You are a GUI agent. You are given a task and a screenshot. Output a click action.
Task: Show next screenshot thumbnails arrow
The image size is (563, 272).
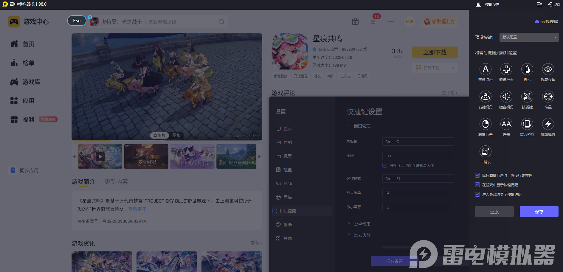pyautogui.click(x=259, y=156)
